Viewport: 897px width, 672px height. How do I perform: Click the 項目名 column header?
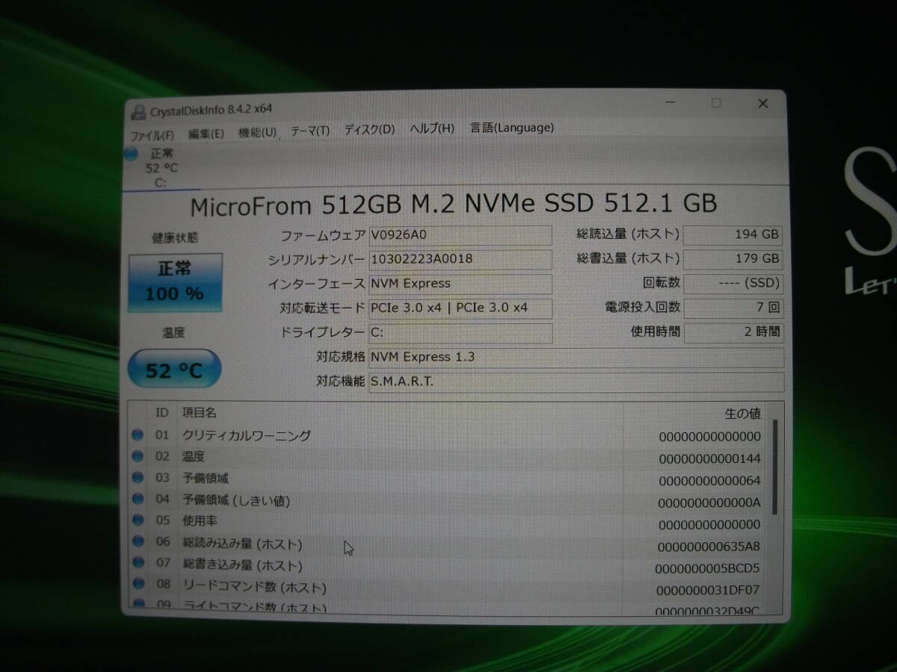pos(199,412)
